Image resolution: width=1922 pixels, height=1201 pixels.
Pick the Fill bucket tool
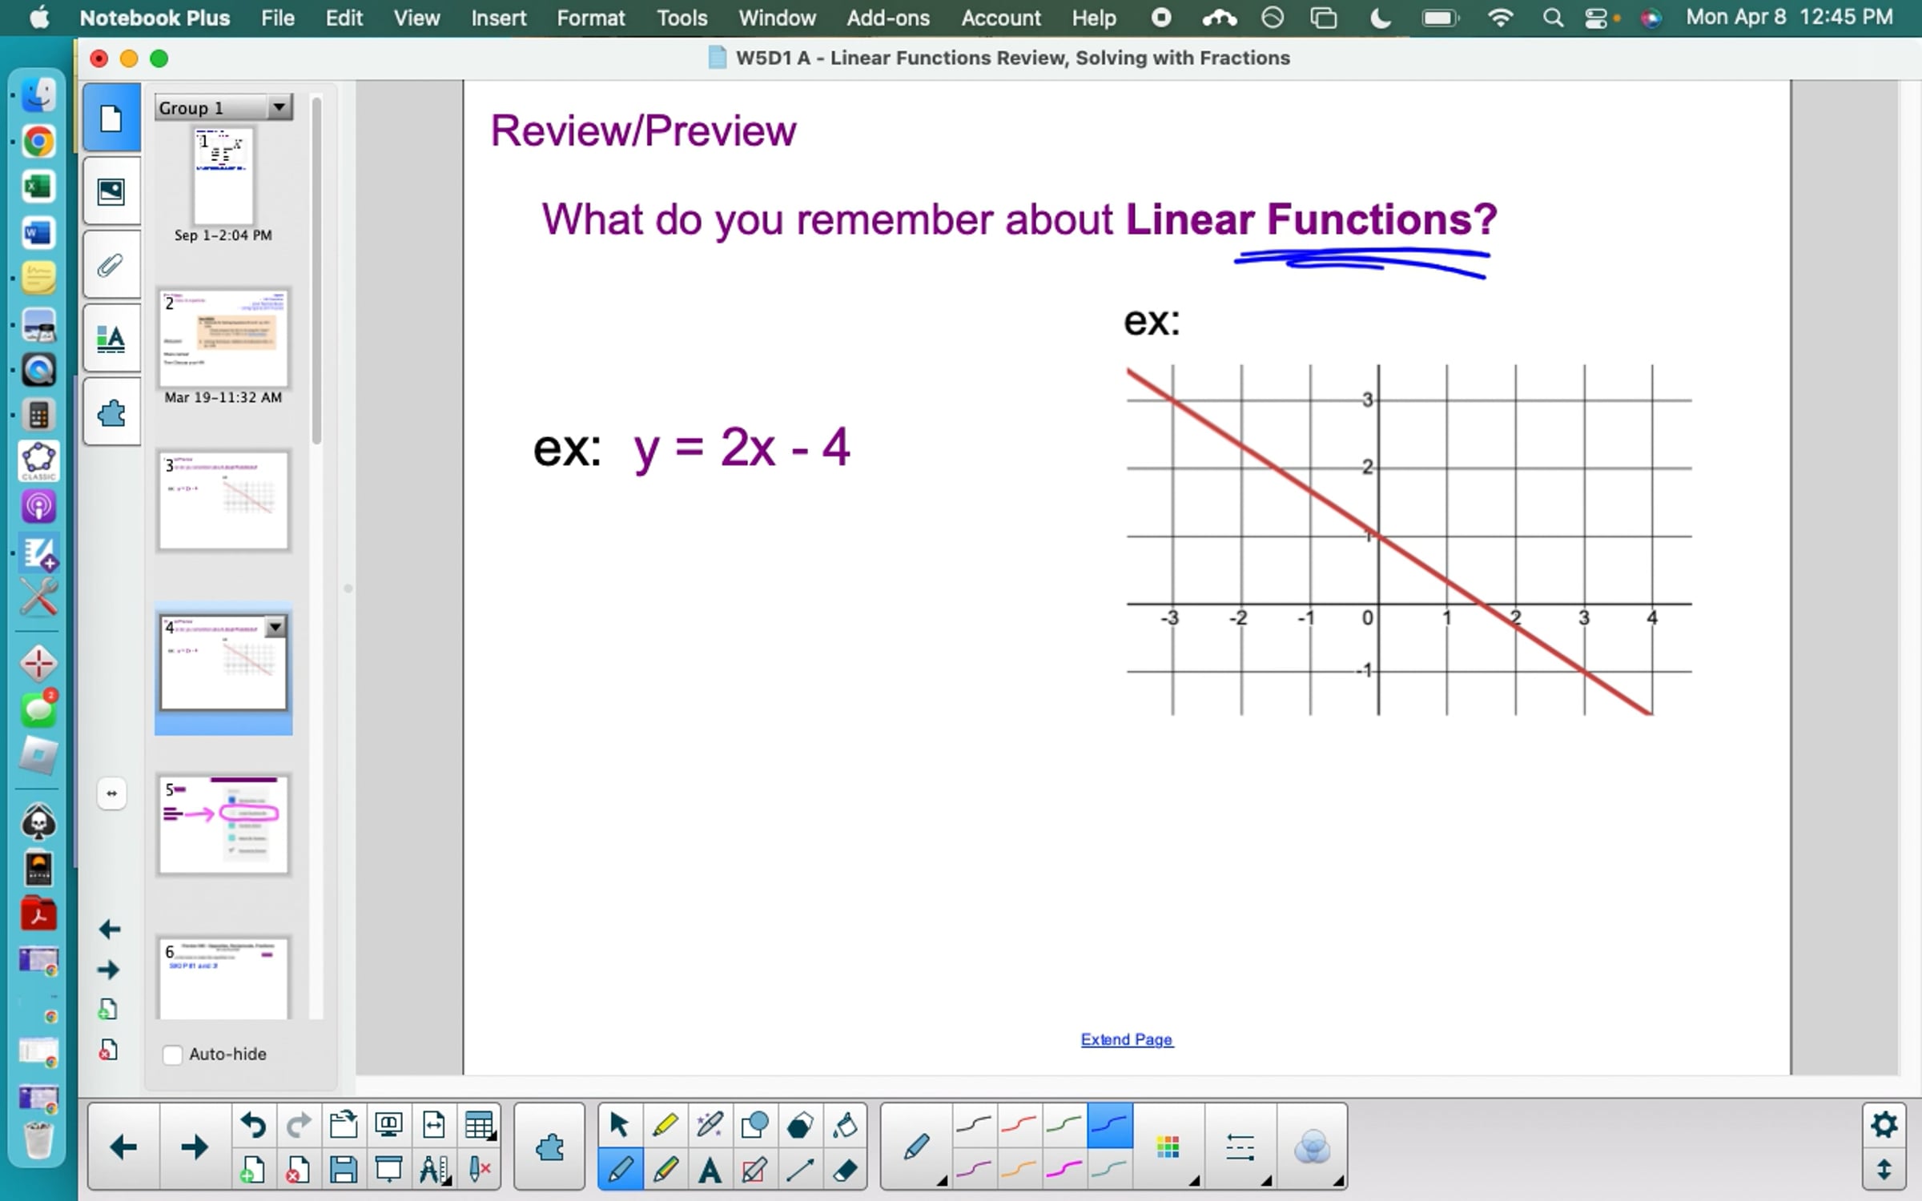point(845,1125)
